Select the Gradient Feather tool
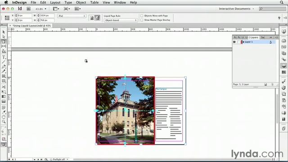 (4, 101)
